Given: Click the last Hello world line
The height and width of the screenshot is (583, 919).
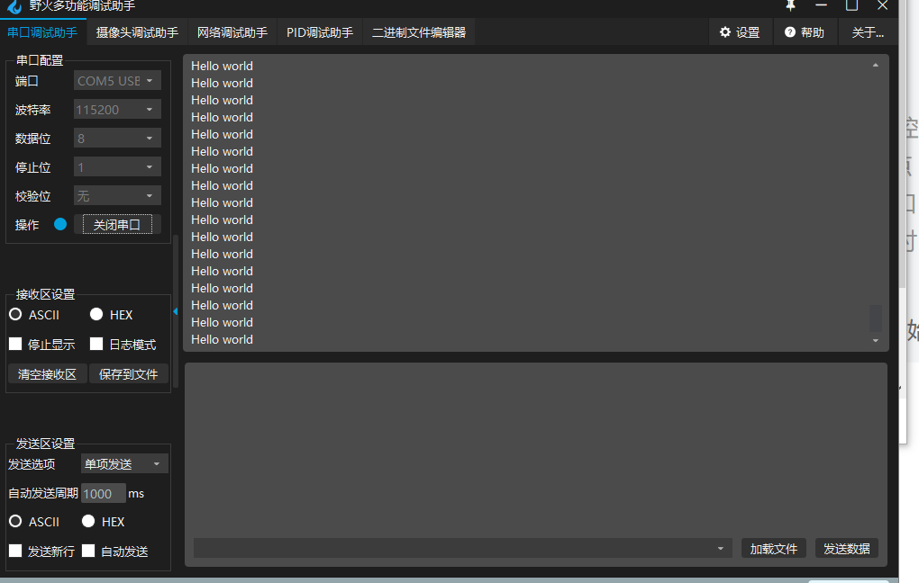Looking at the screenshot, I should (x=223, y=339).
